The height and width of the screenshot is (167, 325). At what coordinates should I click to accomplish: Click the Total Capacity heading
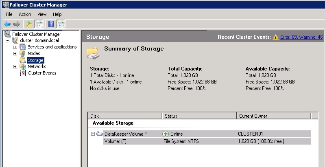click(x=185, y=69)
